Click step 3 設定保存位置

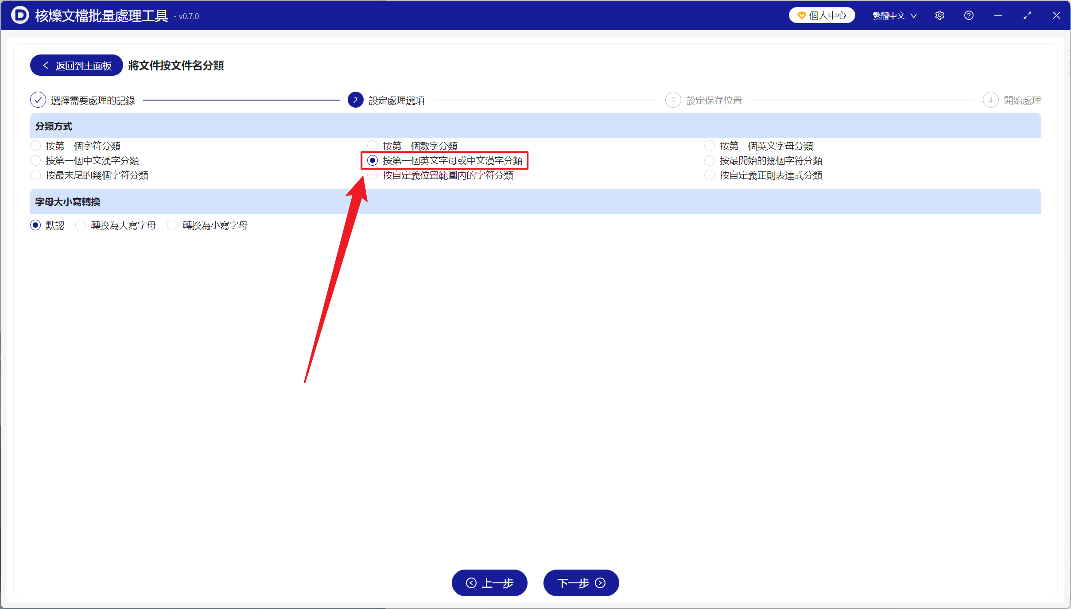coord(704,100)
